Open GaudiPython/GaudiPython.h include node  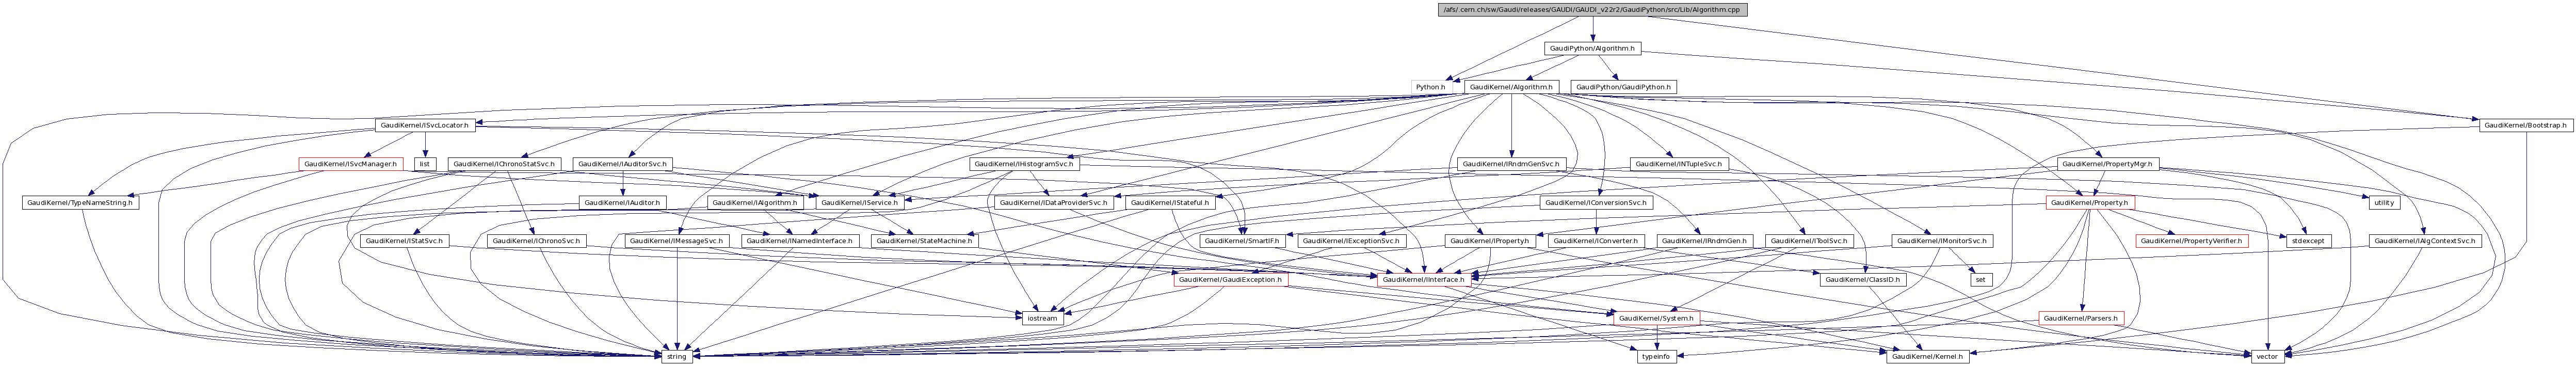[1623, 87]
